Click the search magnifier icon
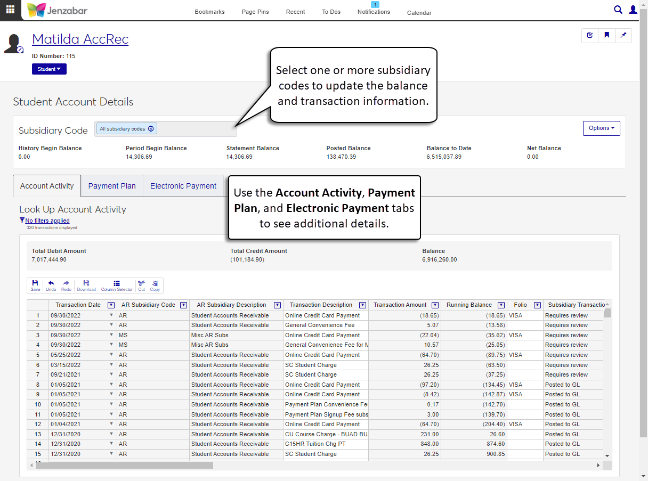648x481 pixels. (618, 10)
